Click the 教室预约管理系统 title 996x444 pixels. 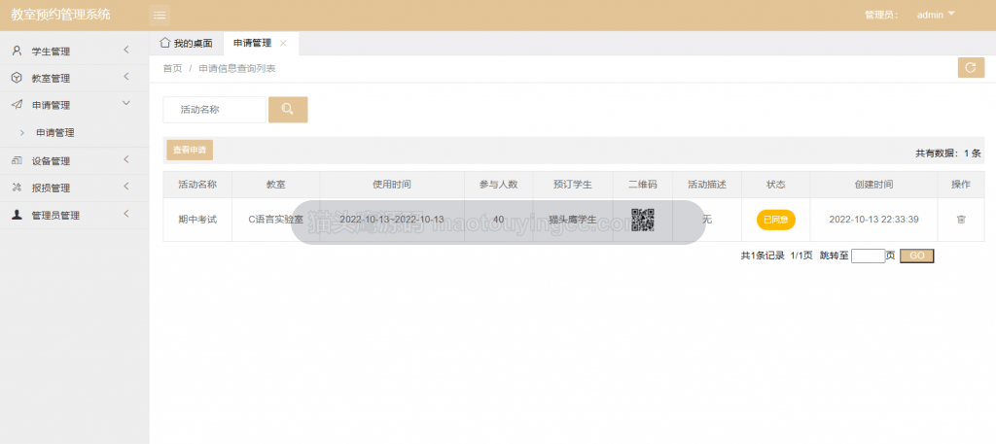60,15
